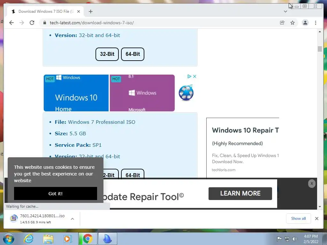Open the Chrome profile menu
Image resolution: width=327 pixels, height=245 pixels.
305,23
